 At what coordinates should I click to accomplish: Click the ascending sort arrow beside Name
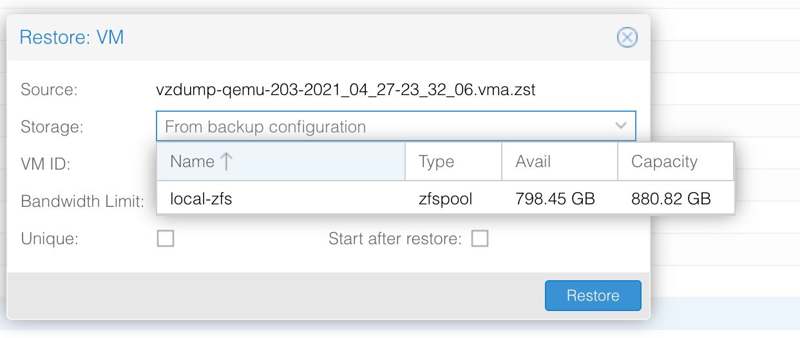tap(226, 162)
